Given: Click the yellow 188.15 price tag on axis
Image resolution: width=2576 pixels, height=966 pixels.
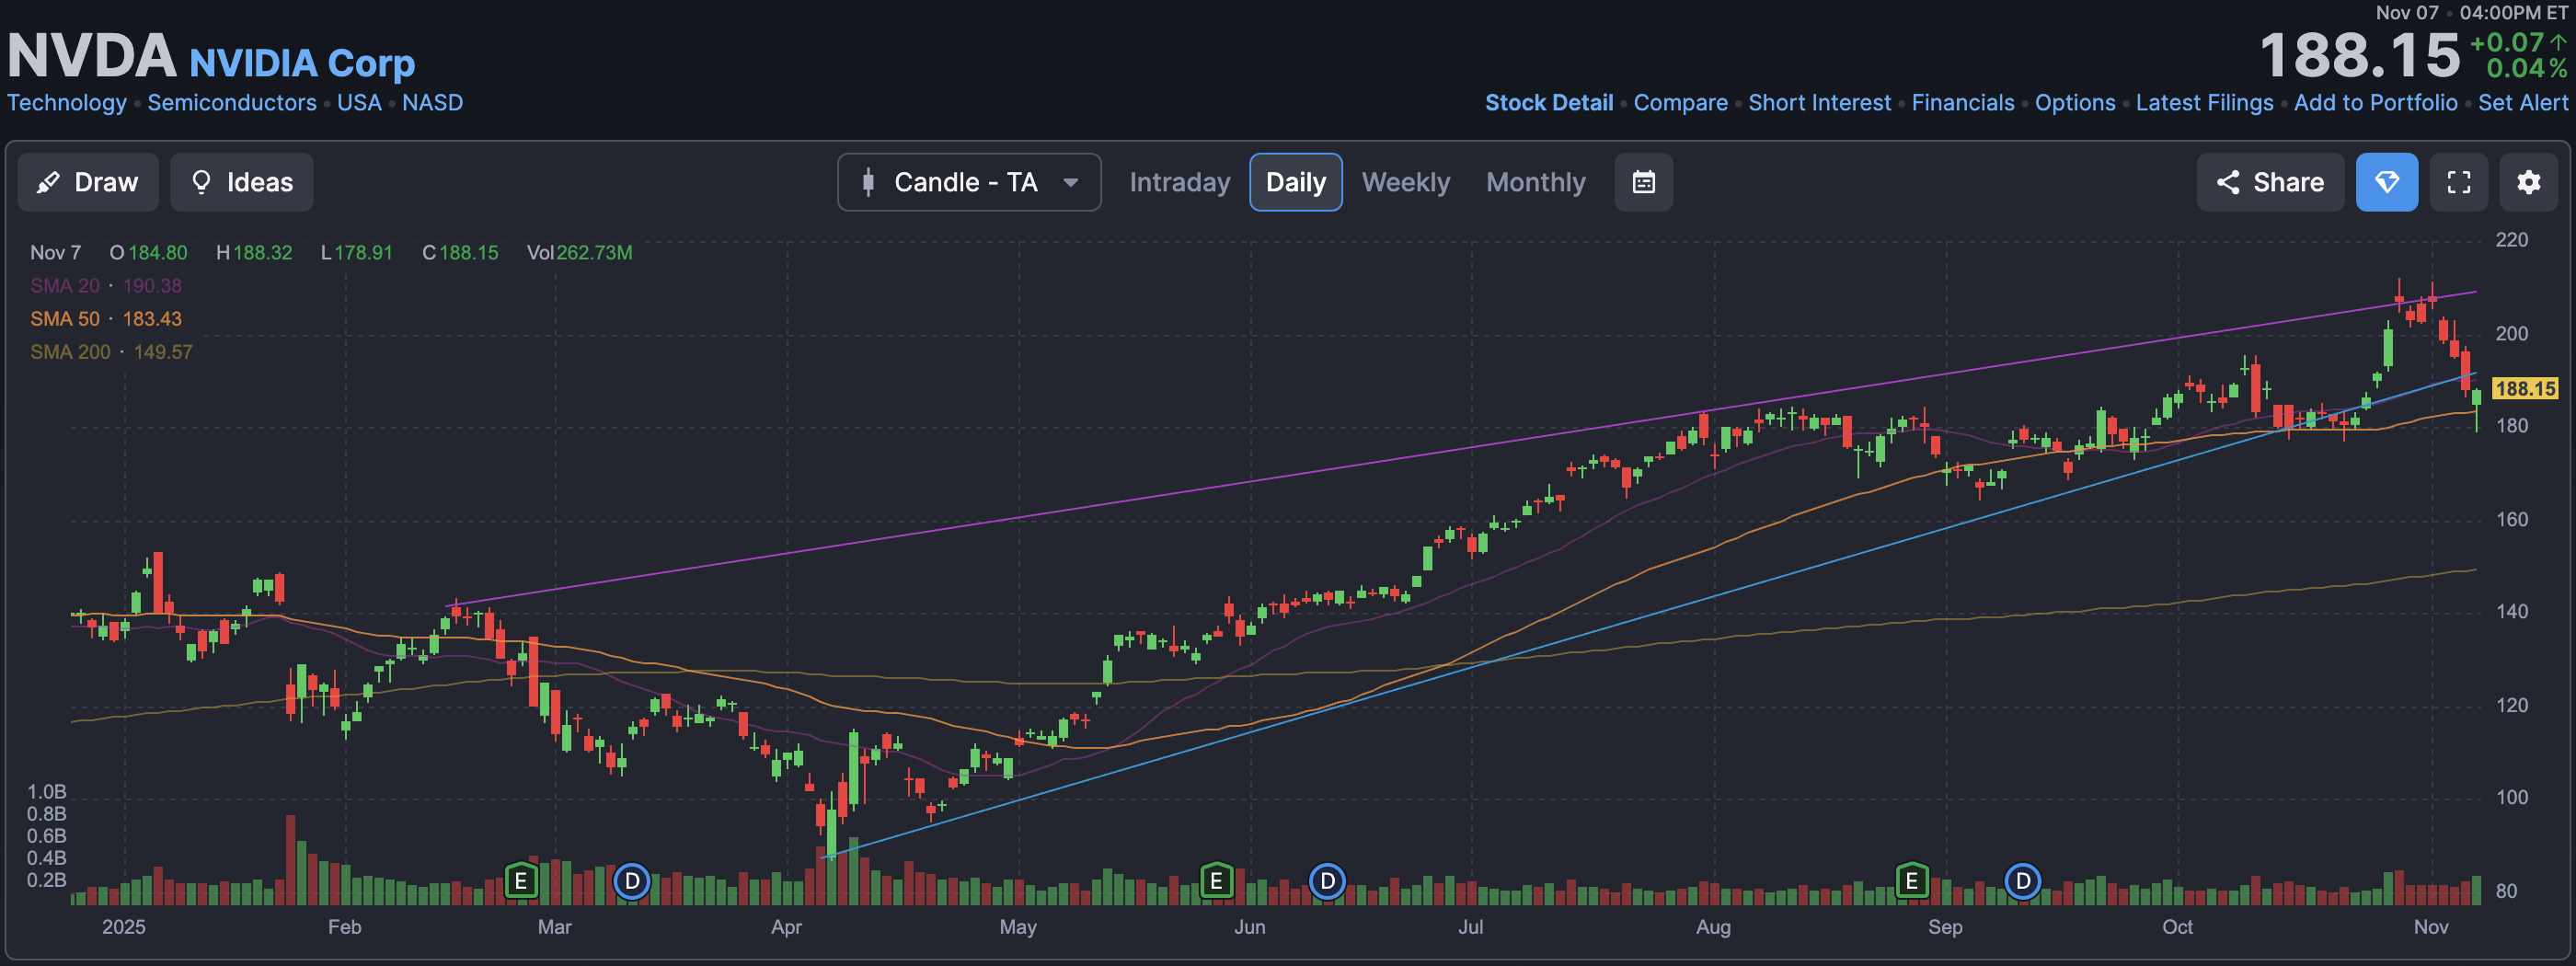Looking at the screenshot, I should point(2524,388).
